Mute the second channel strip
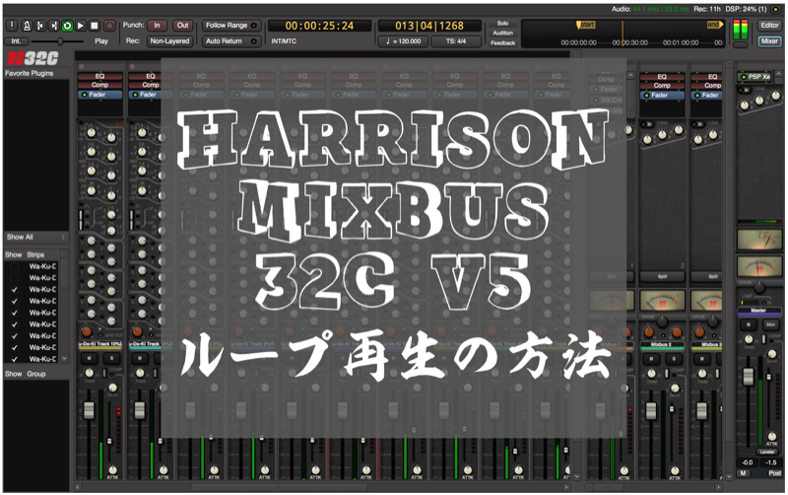 pyautogui.click(x=139, y=358)
